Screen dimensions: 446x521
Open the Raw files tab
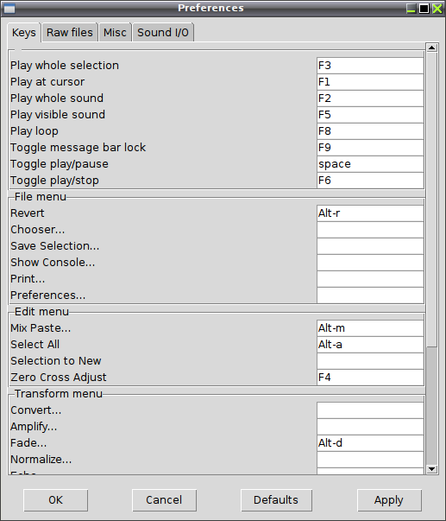click(x=70, y=33)
